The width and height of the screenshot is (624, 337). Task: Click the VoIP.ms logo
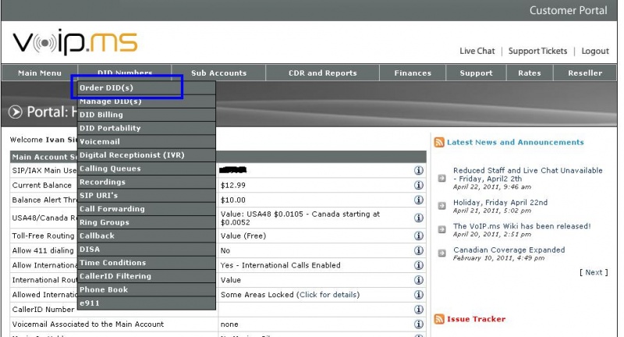click(75, 42)
